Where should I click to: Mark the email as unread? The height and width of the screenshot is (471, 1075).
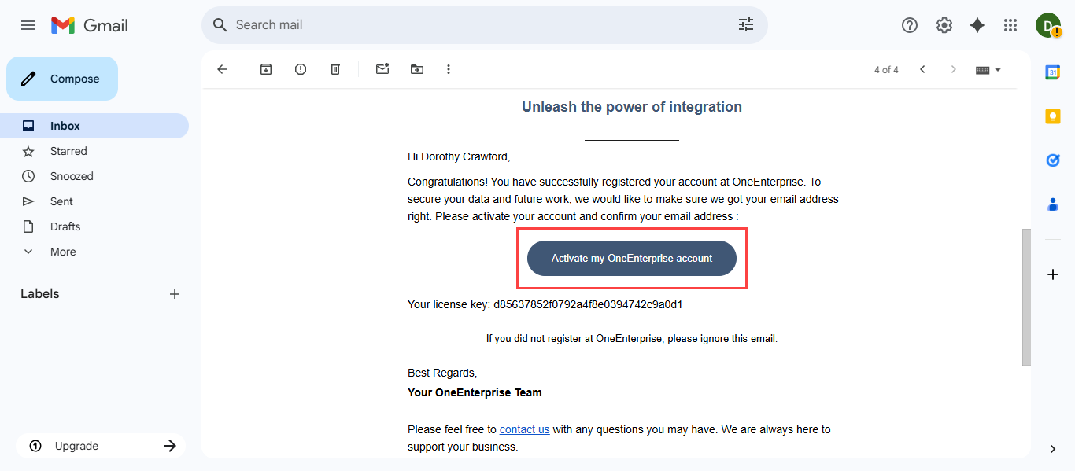point(382,69)
